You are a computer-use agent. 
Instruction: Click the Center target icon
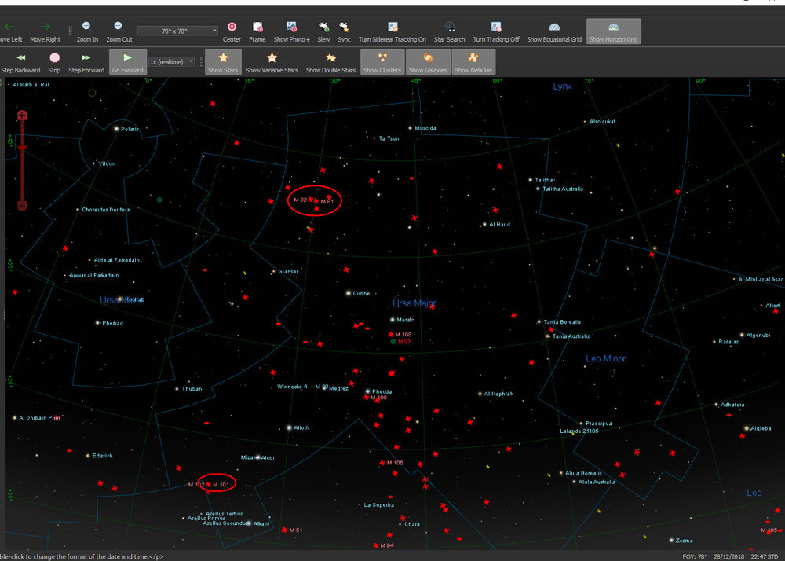(232, 27)
